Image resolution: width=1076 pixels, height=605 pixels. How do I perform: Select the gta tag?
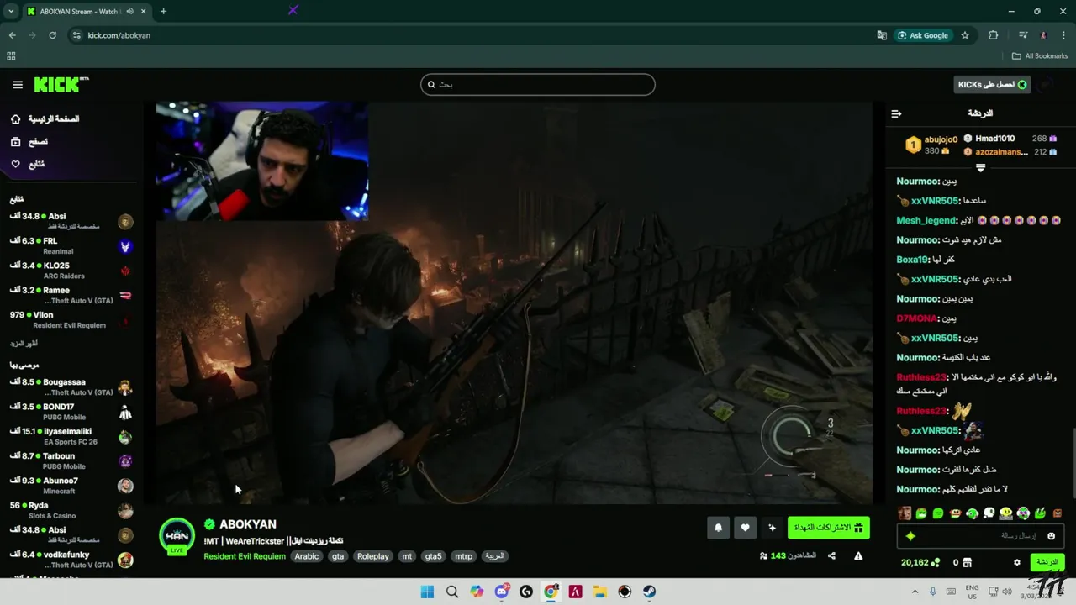(338, 556)
